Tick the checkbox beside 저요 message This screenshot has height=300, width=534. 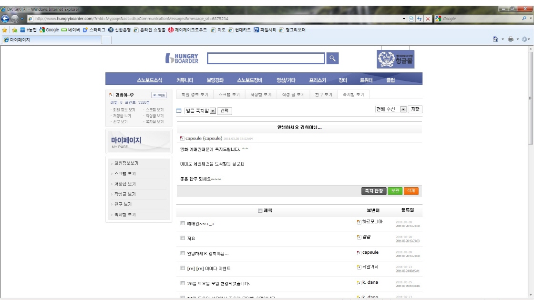pos(183,238)
